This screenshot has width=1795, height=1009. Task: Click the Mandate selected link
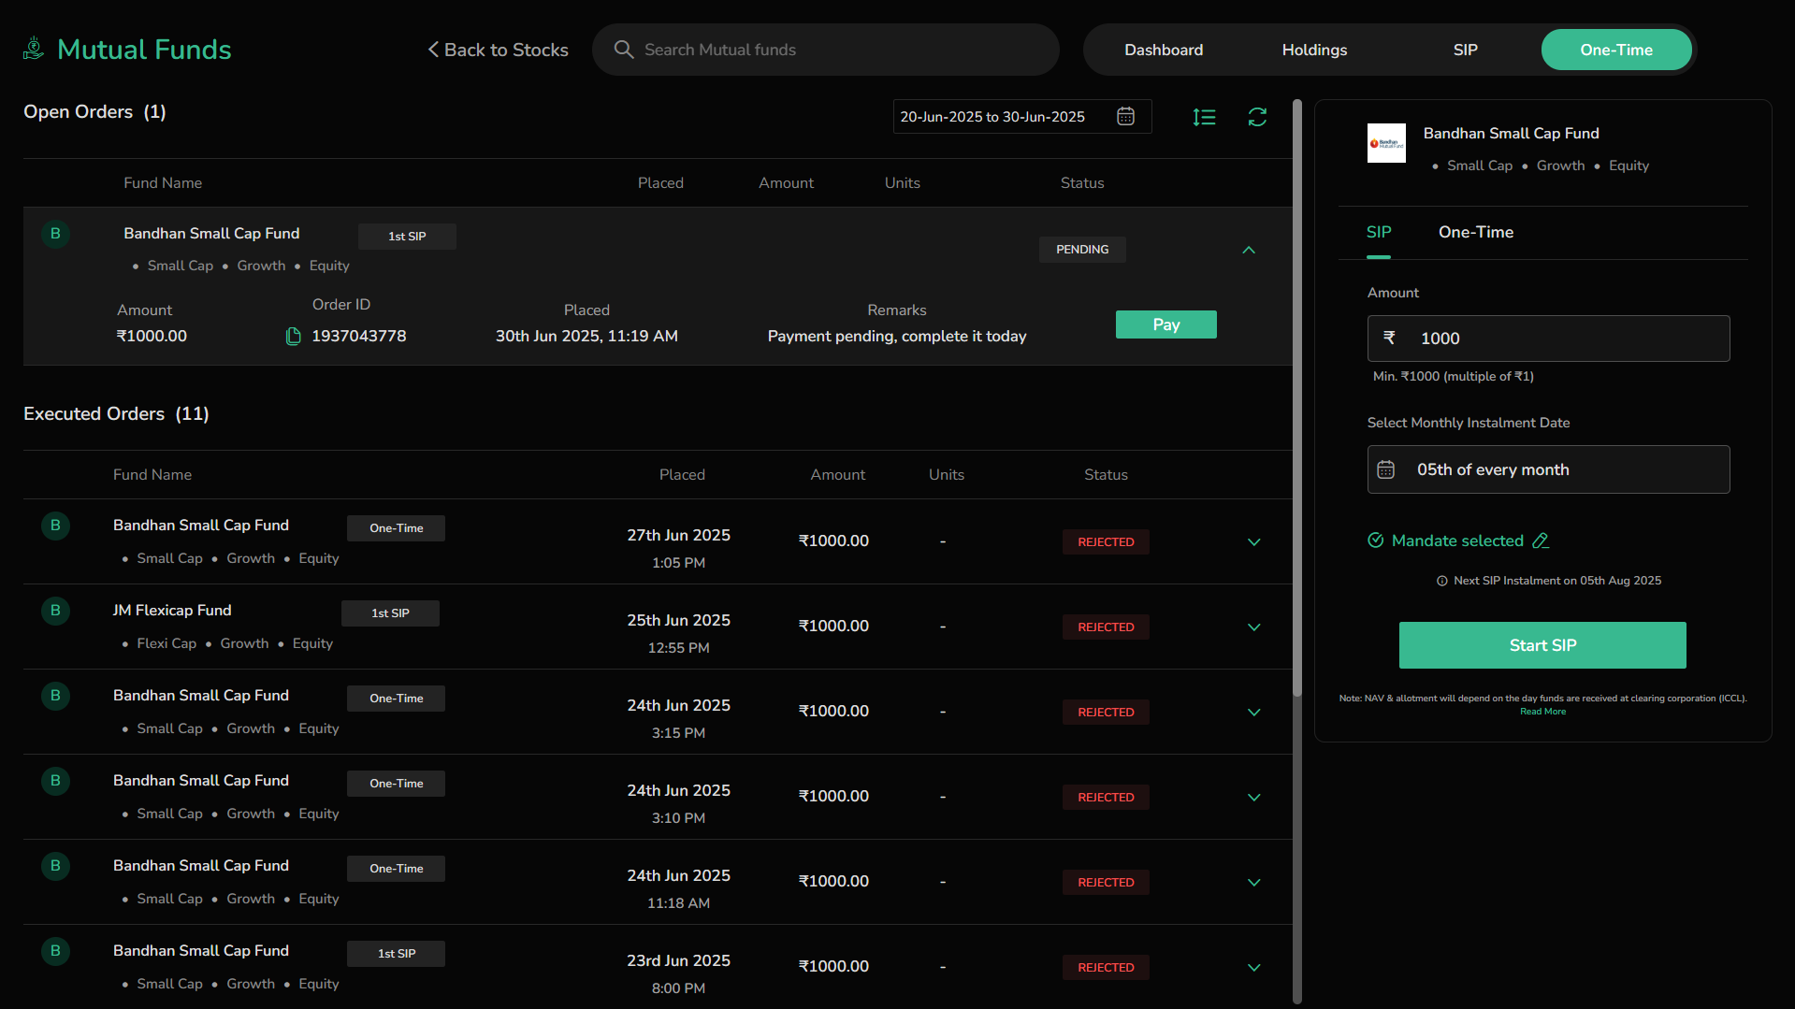pyautogui.click(x=1457, y=541)
